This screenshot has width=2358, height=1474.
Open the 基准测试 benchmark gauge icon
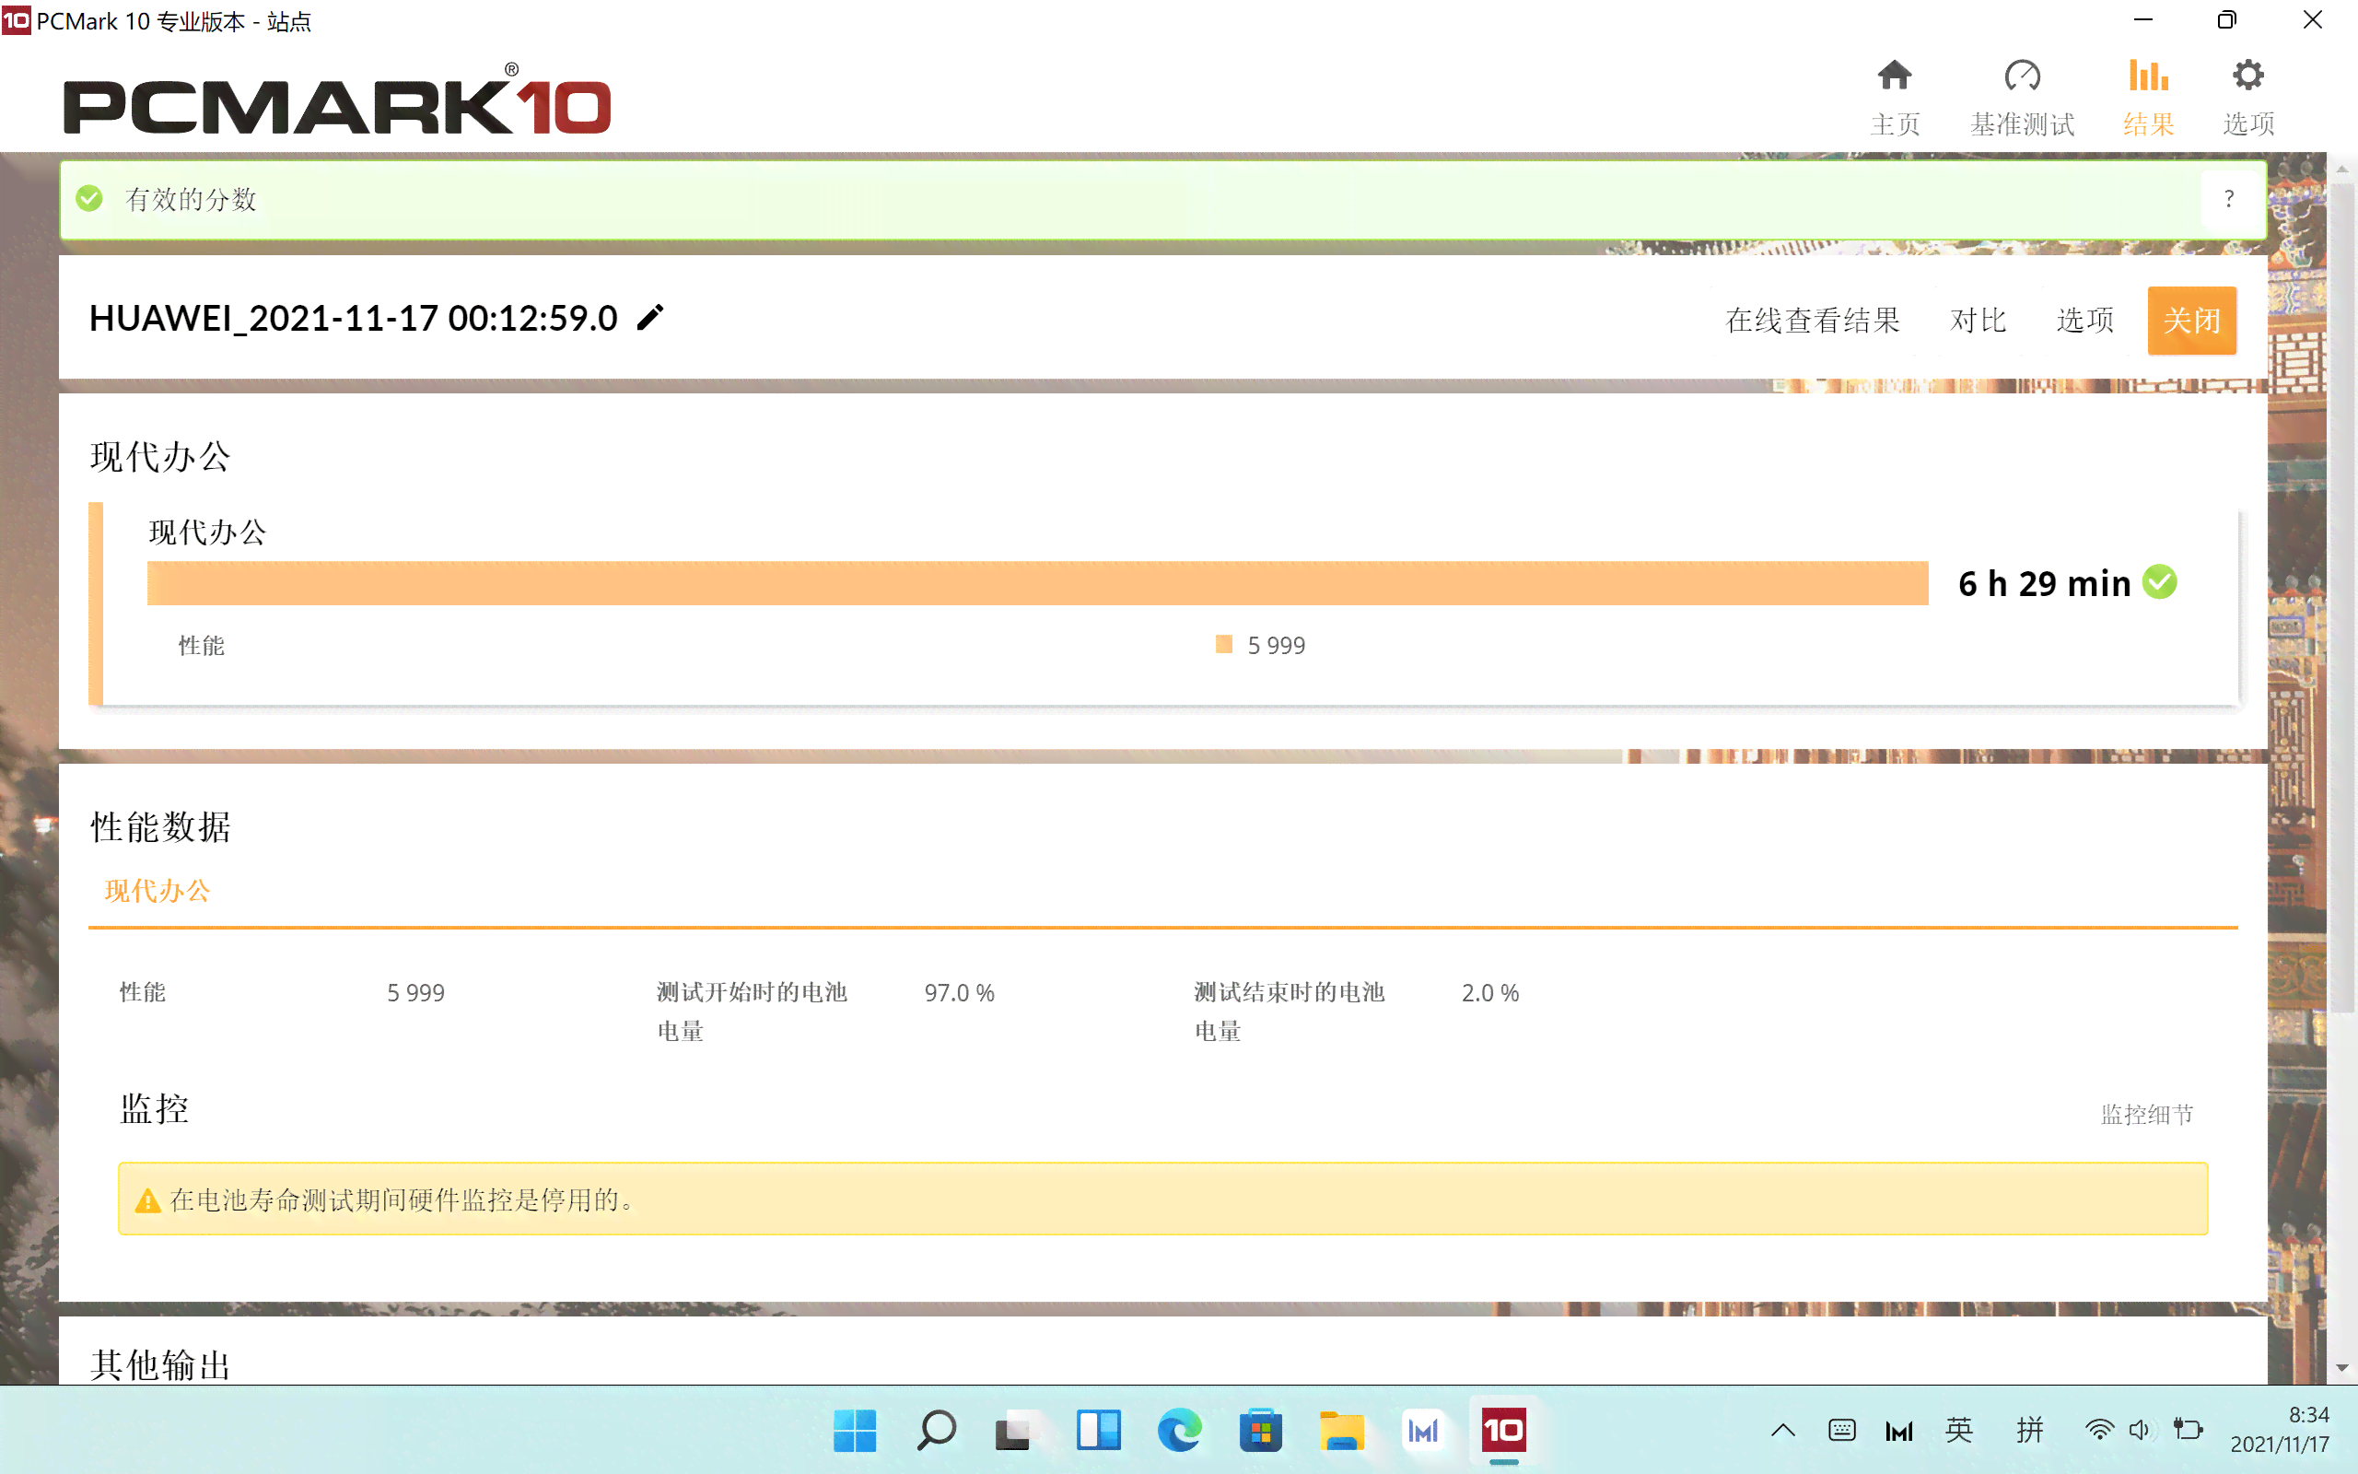[2023, 76]
